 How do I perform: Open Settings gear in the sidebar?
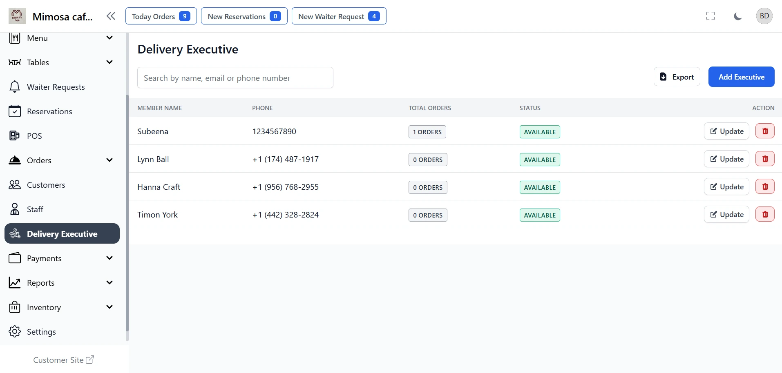pyautogui.click(x=15, y=332)
